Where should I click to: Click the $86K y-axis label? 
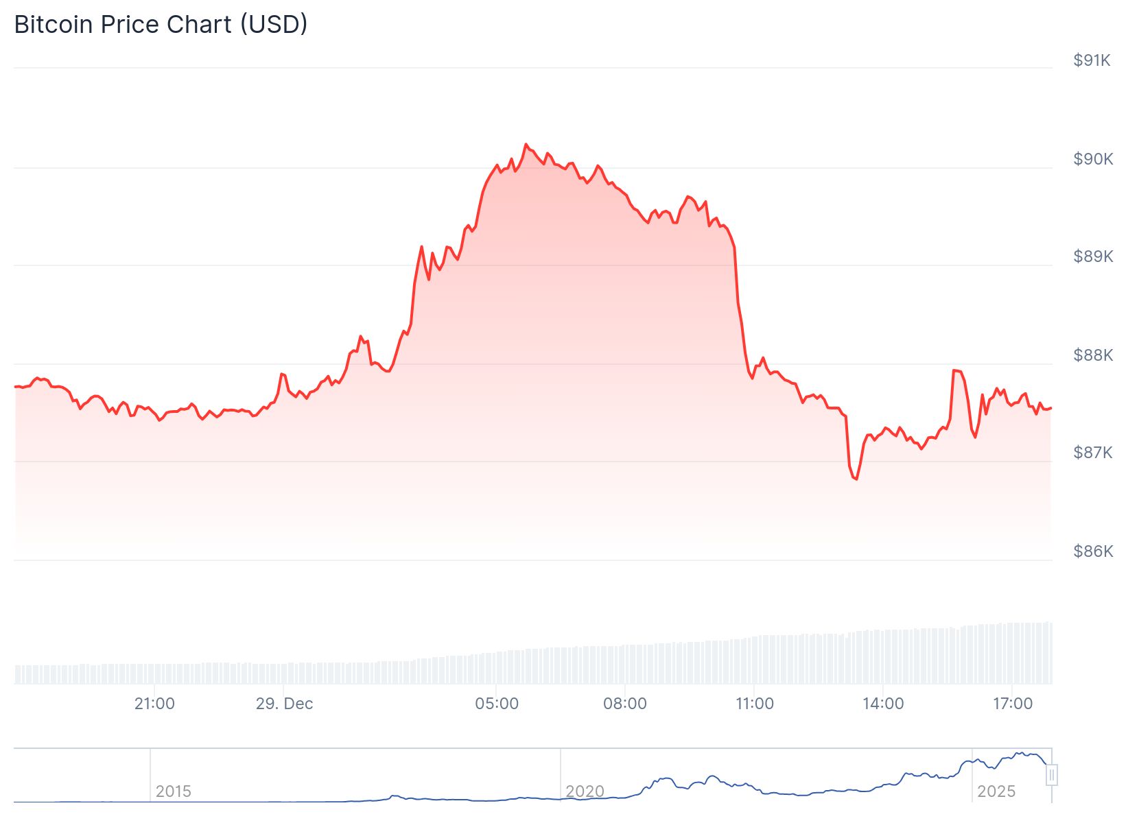1093,551
